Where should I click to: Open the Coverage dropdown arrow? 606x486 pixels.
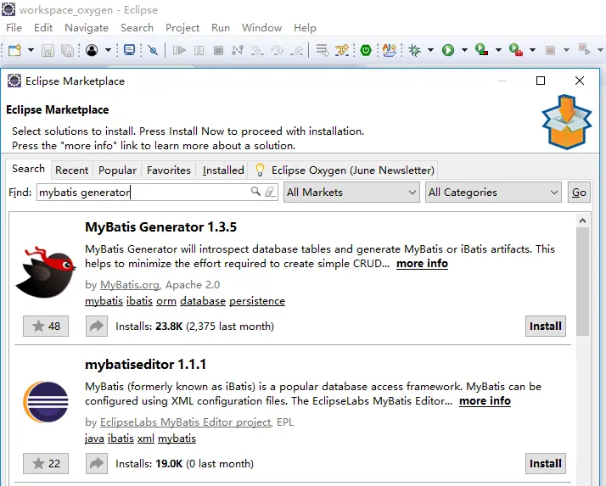pos(498,50)
